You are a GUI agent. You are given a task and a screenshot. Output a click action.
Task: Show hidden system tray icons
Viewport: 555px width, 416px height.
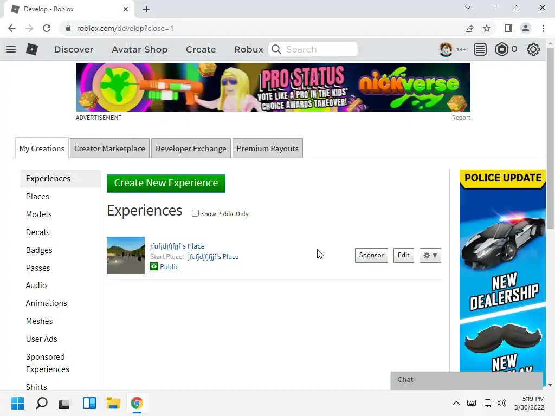coord(456,403)
